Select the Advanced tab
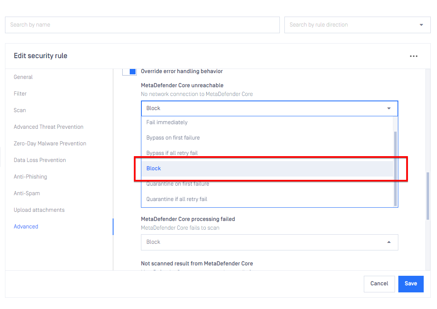The image size is (437, 309). (x=26, y=227)
